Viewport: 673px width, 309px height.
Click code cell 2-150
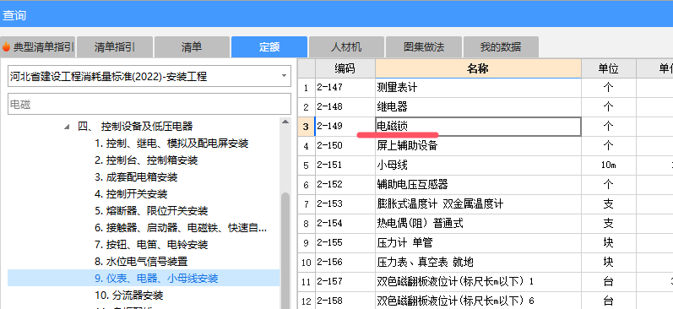(345, 146)
